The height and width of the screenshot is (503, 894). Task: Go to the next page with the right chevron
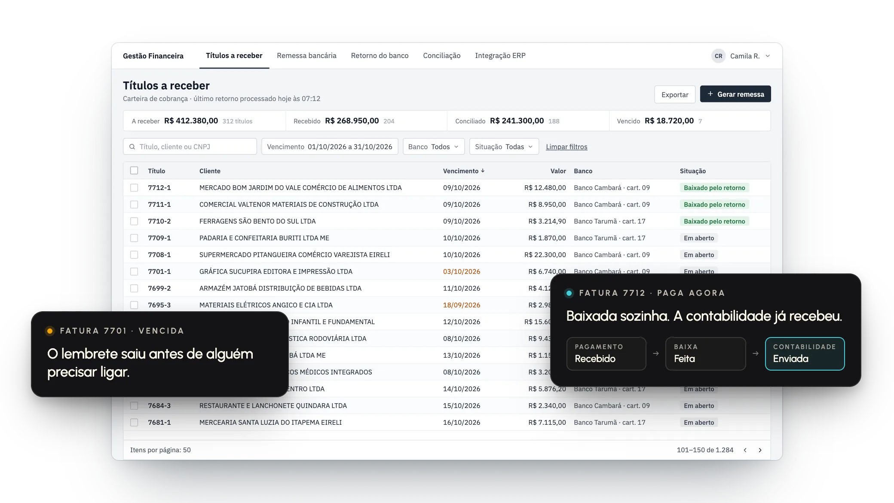coord(760,450)
